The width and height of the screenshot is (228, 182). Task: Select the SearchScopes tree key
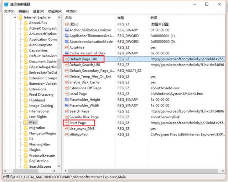(x=40, y=167)
